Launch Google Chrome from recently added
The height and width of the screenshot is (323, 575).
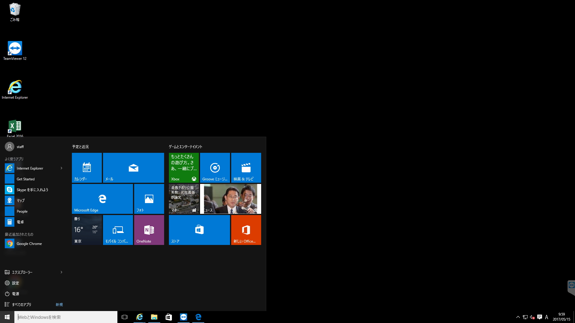coord(34,244)
